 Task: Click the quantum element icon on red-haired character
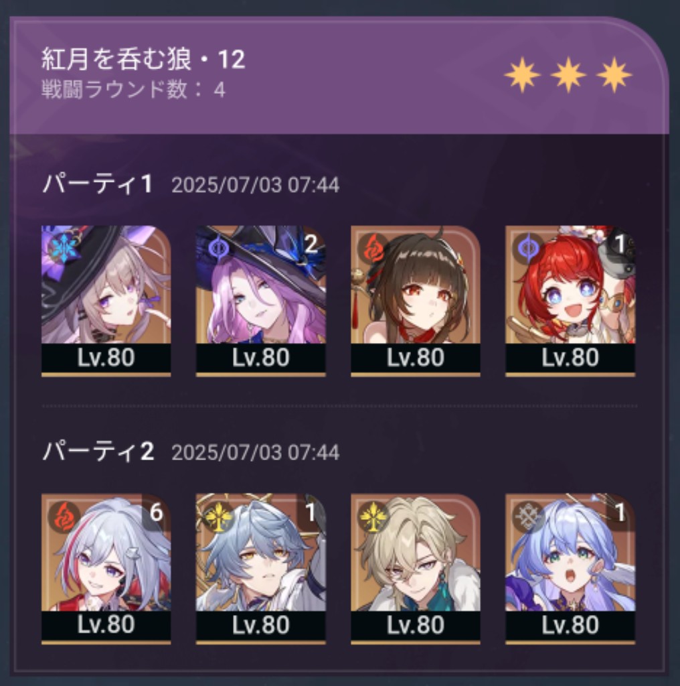(x=529, y=248)
